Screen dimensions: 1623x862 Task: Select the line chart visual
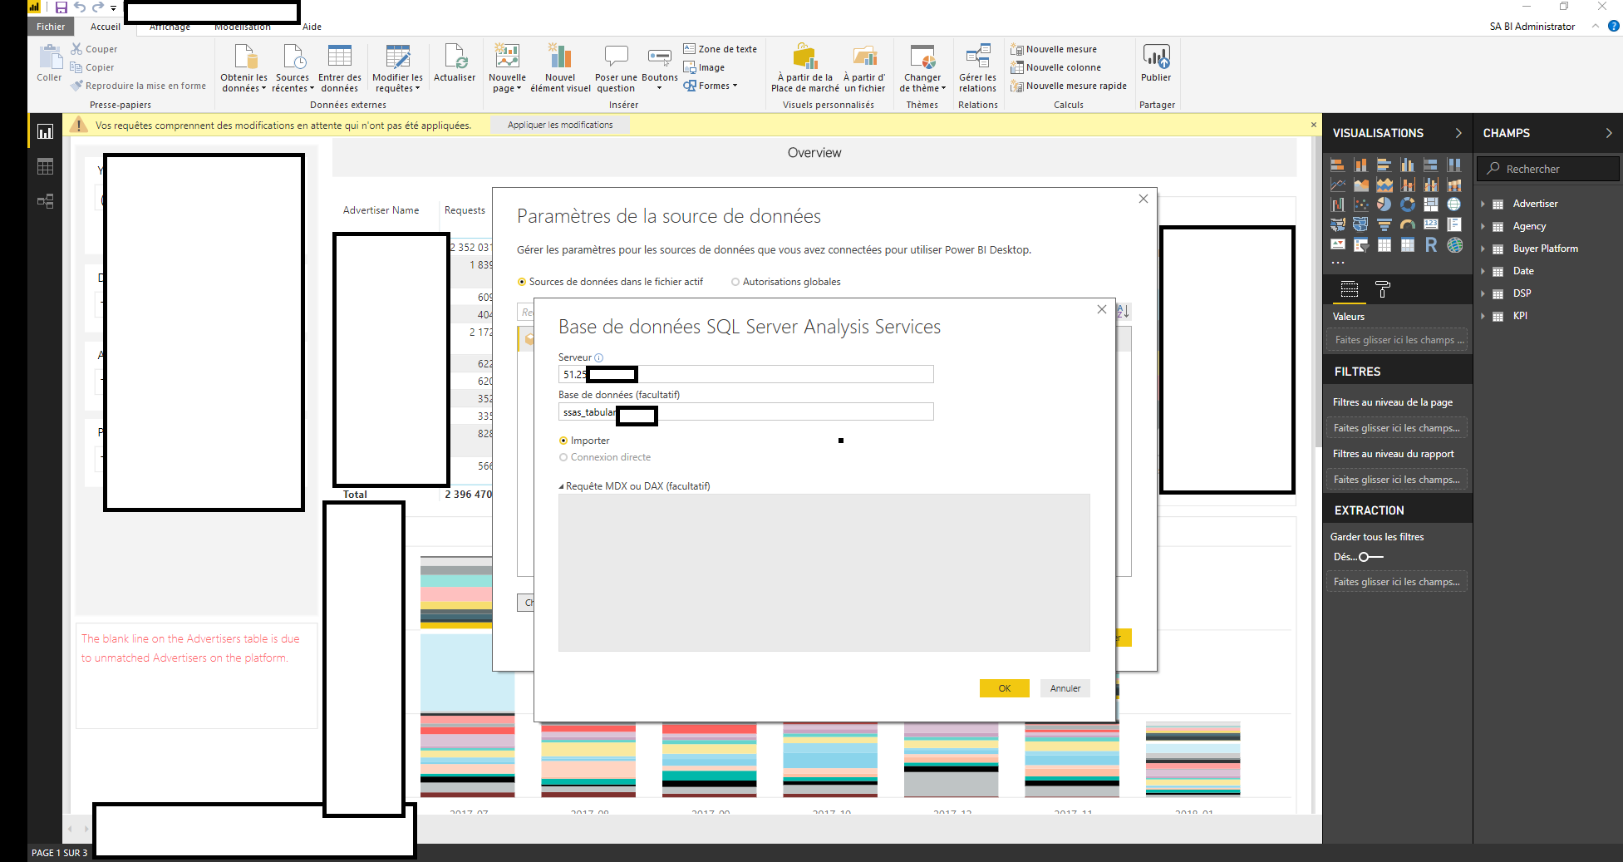(1337, 185)
